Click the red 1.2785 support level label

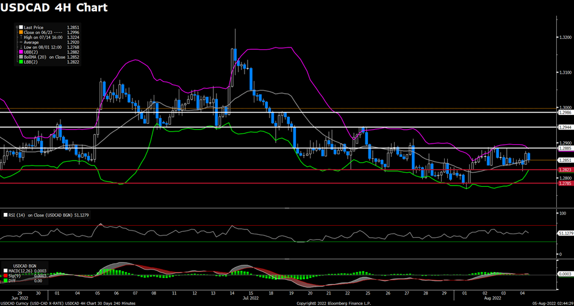pyautogui.click(x=564, y=183)
